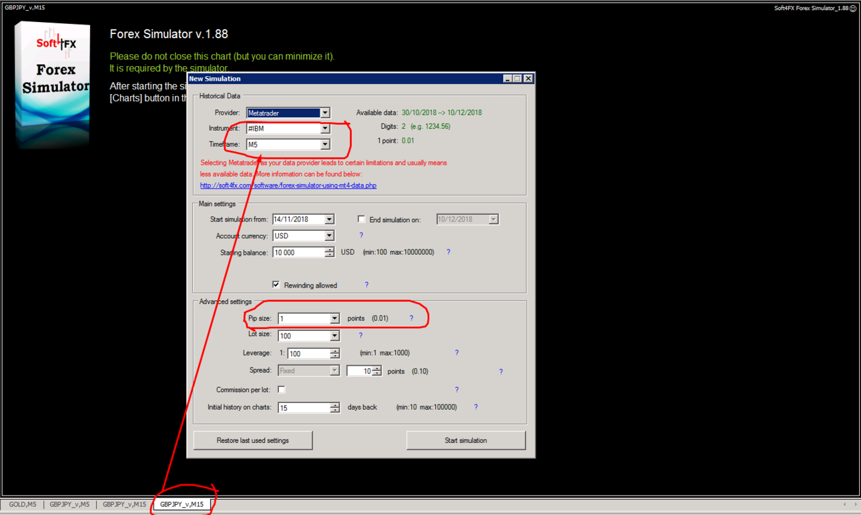The image size is (861, 515).
Task: Close the New Simulation dialog
Action: [528, 79]
